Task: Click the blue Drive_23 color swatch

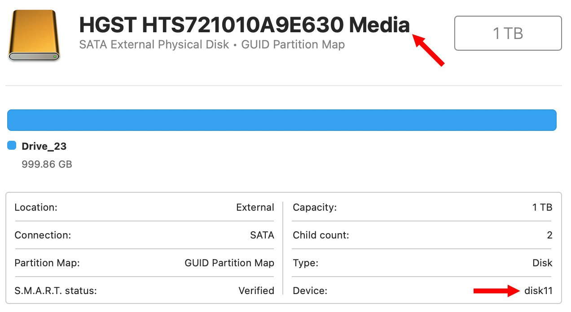Action: [12, 146]
